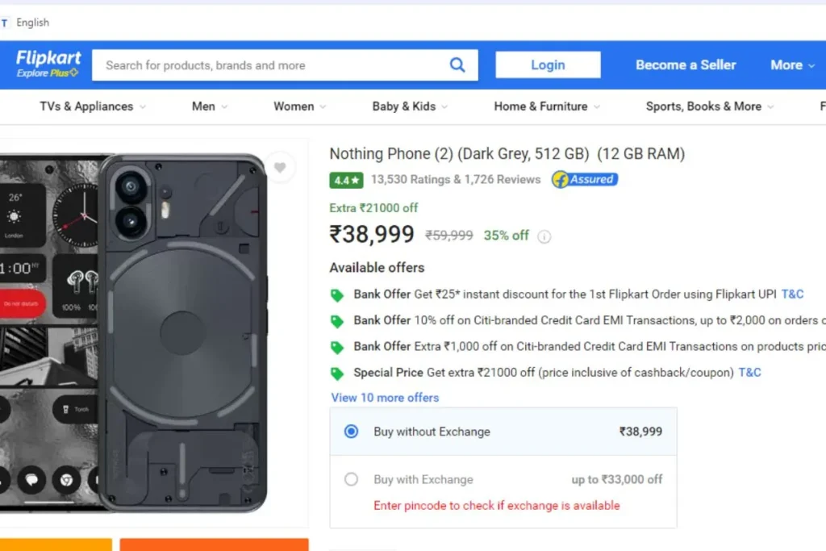Image resolution: width=826 pixels, height=551 pixels.
Task: Click the Login button
Action: (548, 65)
